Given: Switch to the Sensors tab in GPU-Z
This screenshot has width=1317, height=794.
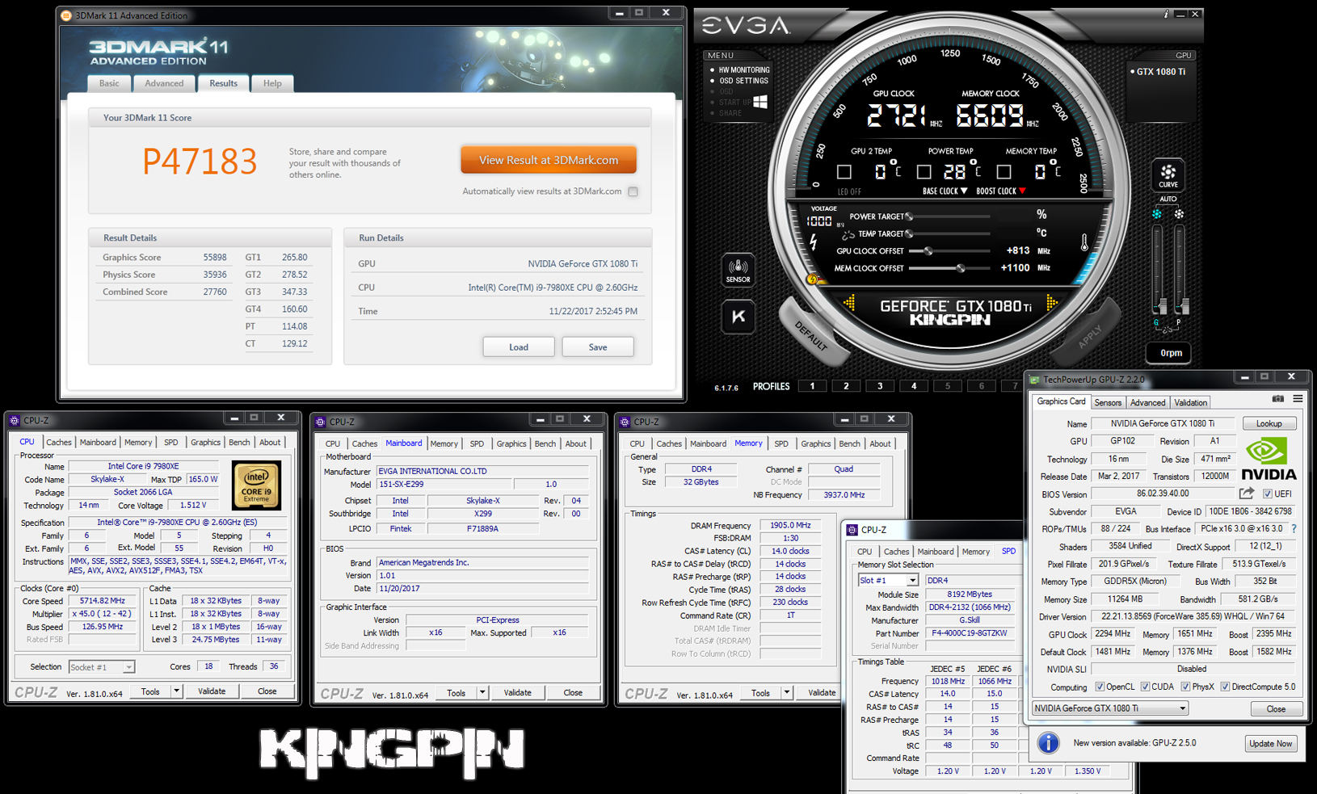Looking at the screenshot, I should pos(1108,402).
